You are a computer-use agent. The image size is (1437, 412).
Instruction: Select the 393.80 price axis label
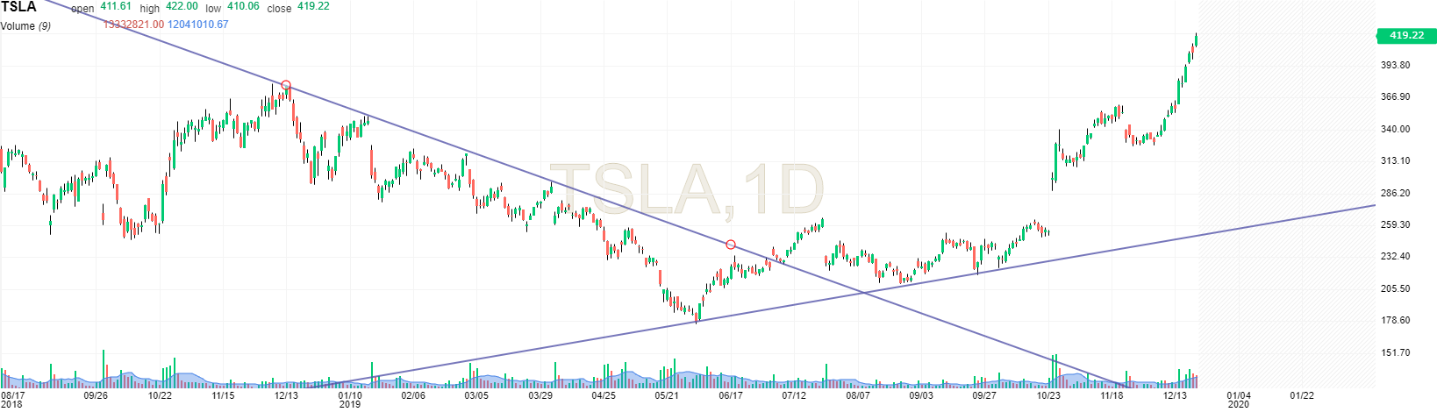click(x=1395, y=66)
